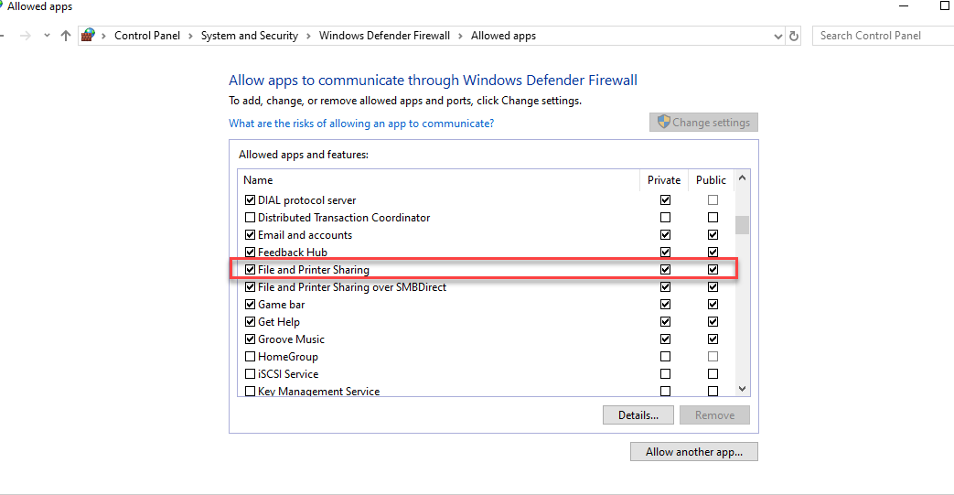The width and height of the screenshot is (954, 495).
Task: Click the Public column header
Action: tap(711, 180)
